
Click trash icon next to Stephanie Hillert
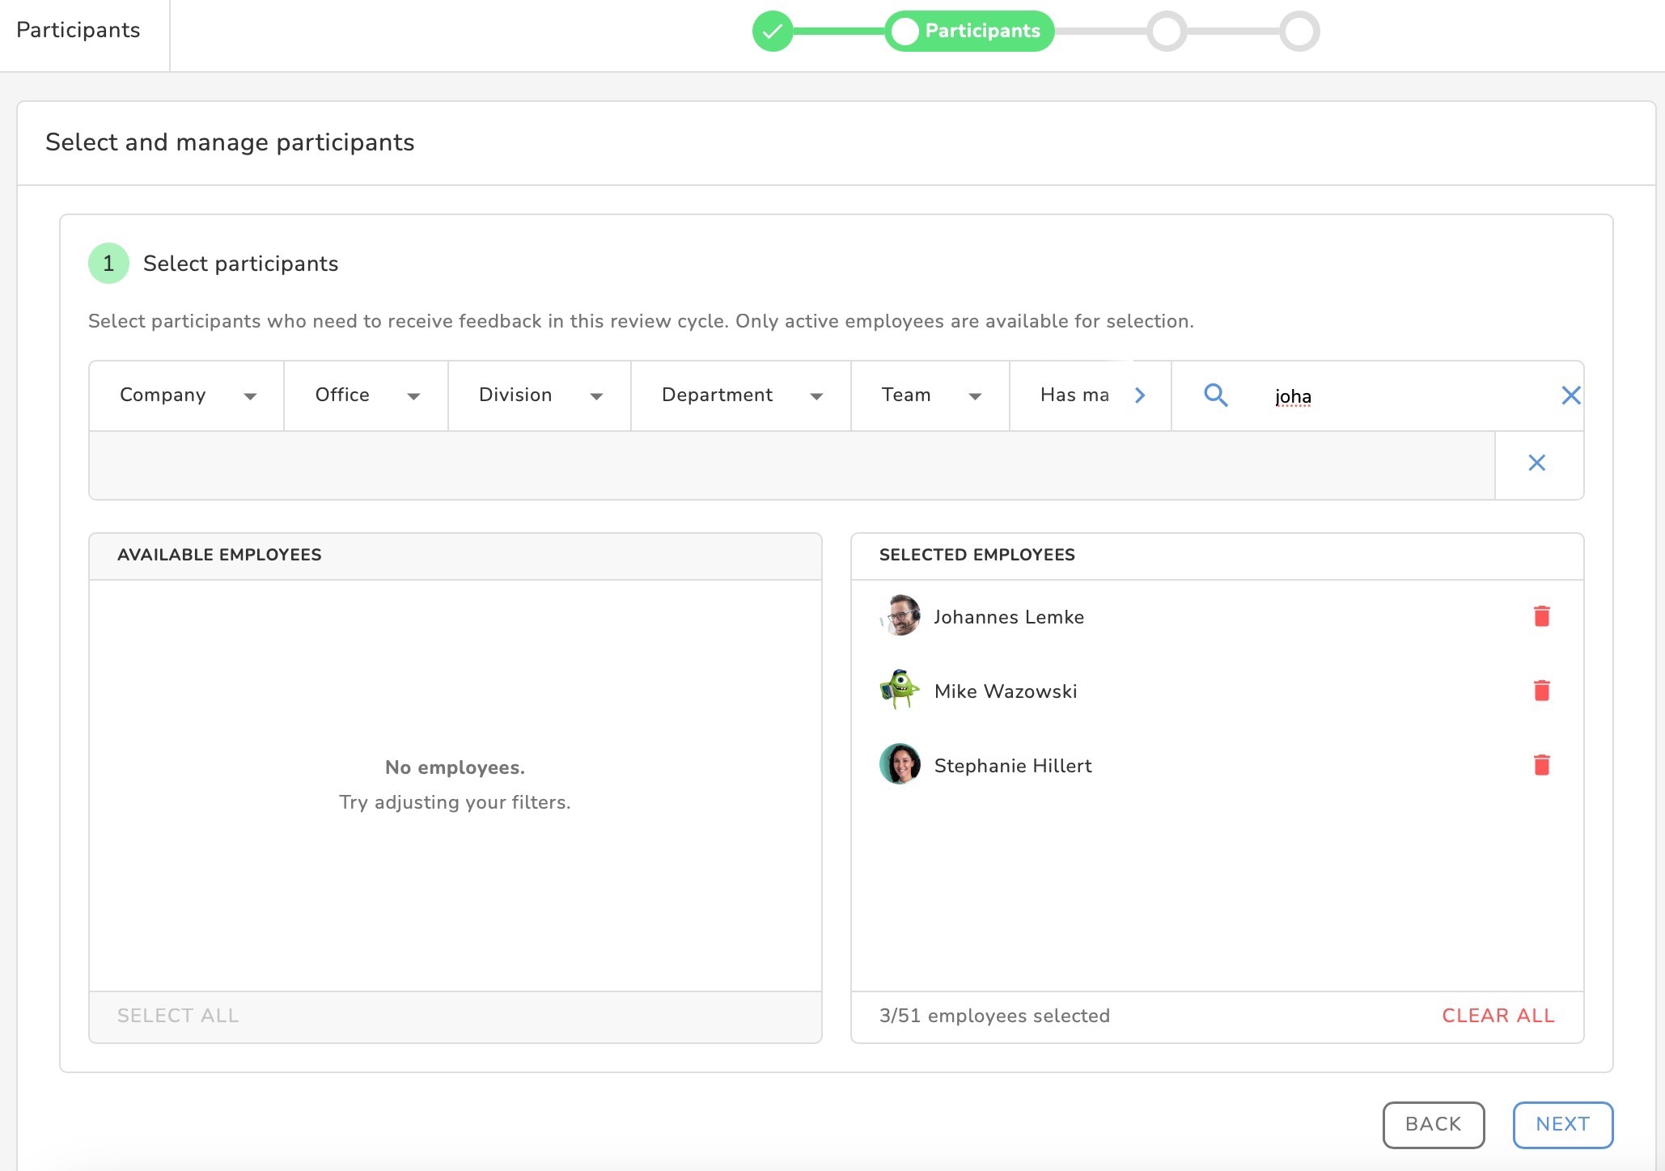1541,765
